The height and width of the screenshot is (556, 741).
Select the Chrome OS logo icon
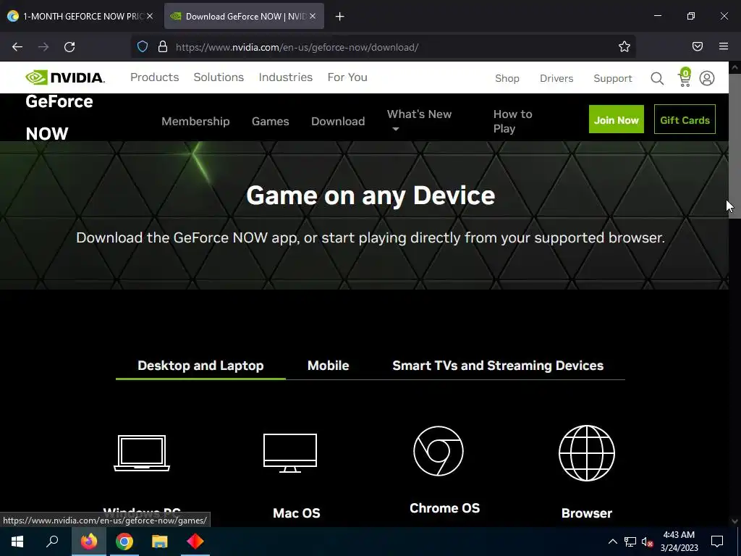pyautogui.click(x=439, y=451)
